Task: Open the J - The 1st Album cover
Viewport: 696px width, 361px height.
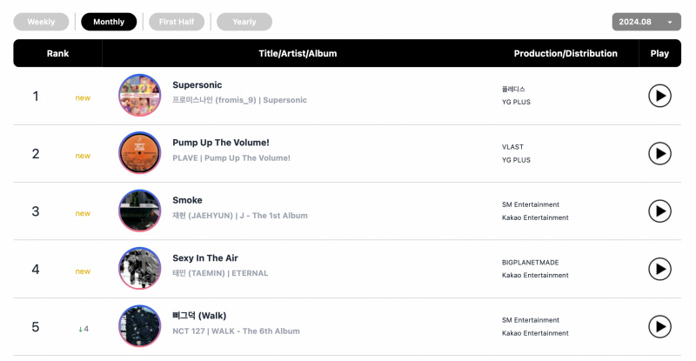Action: point(140,211)
